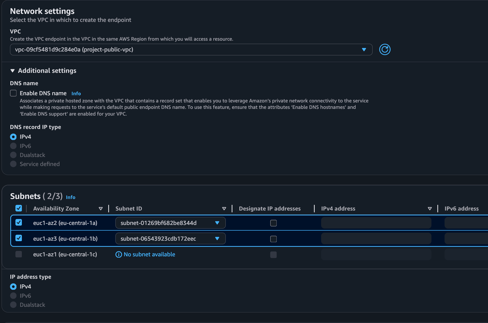Check the euc1-az1 subnet row
This screenshot has width=488, height=323.
19,254
